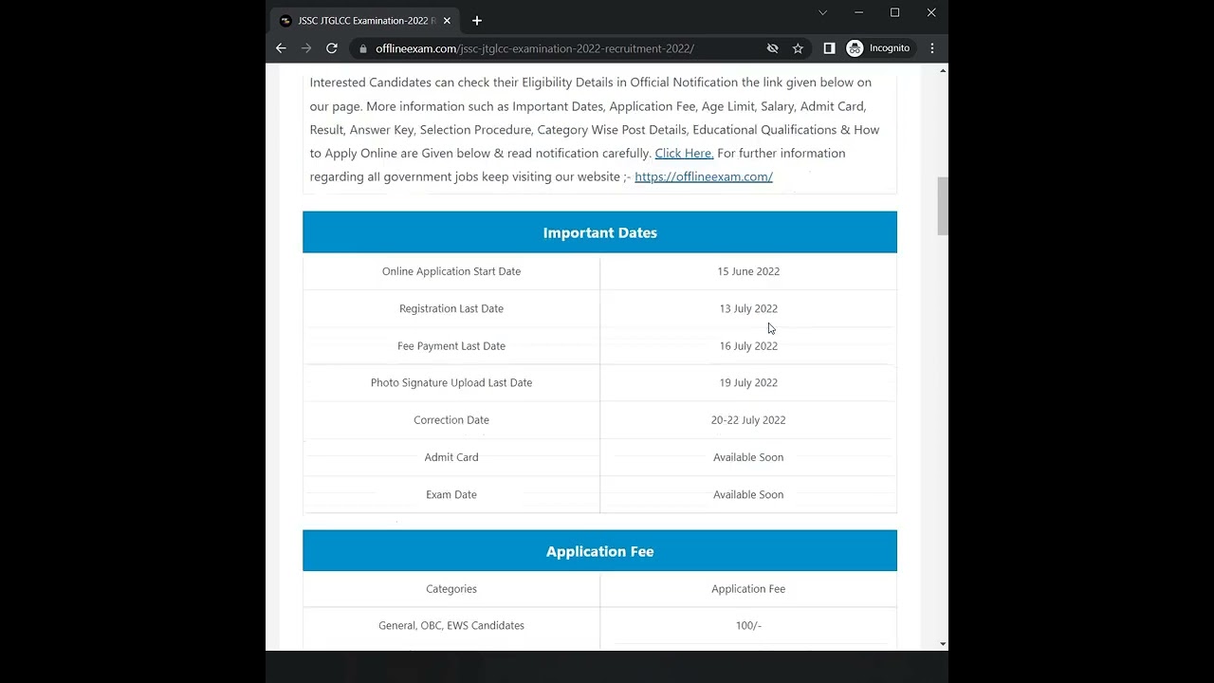Click the scrollbar down arrow
Screen dimensions: 1214x683
pyautogui.click(x=942, y=644)
